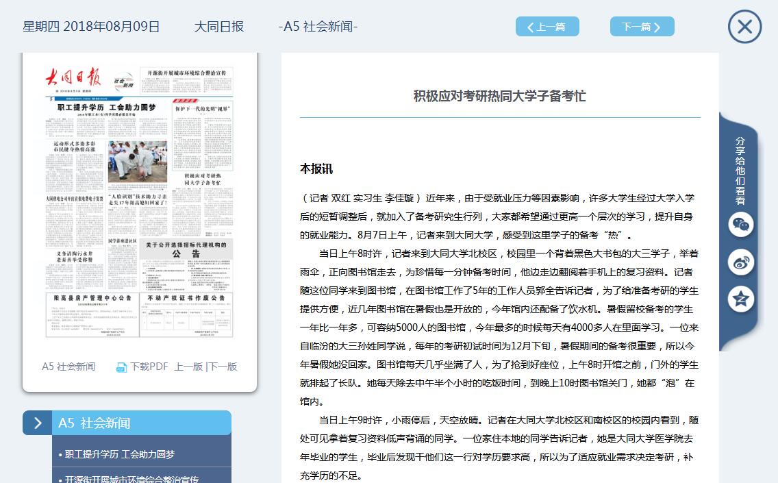Screen dimensions: 778x483
Task: Share to Qzone star icon
Action: coord(741,299)
